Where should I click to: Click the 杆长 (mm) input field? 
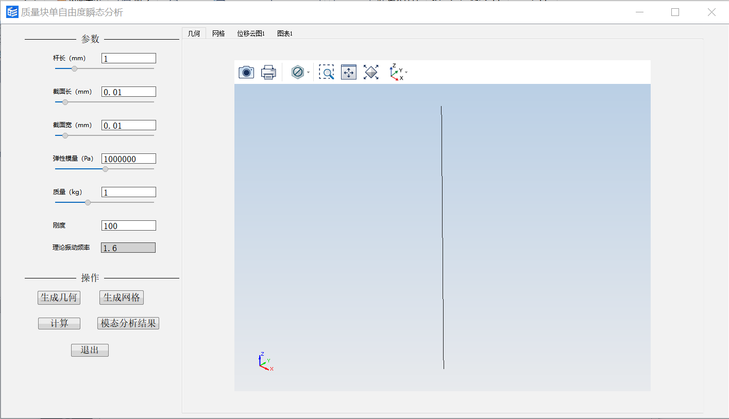(x=129, y=58)
